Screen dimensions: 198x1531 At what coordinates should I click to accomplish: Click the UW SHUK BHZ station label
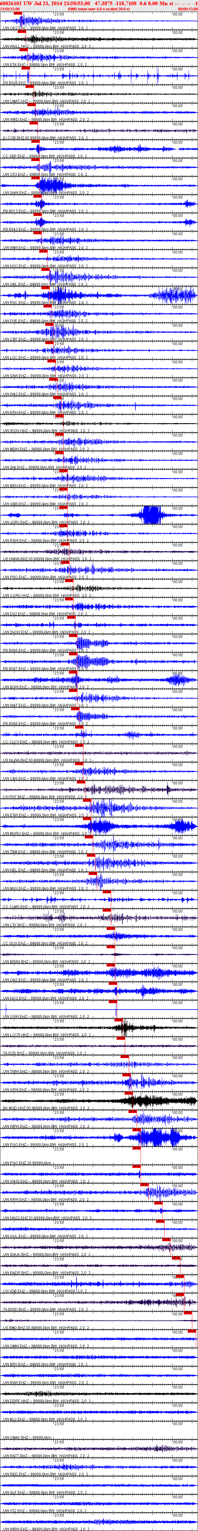[47, 1255]
